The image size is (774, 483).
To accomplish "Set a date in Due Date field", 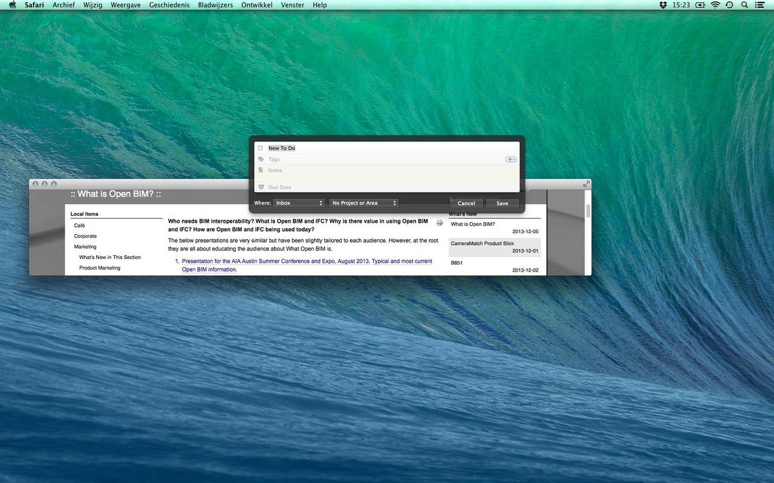I will point(392,187).
